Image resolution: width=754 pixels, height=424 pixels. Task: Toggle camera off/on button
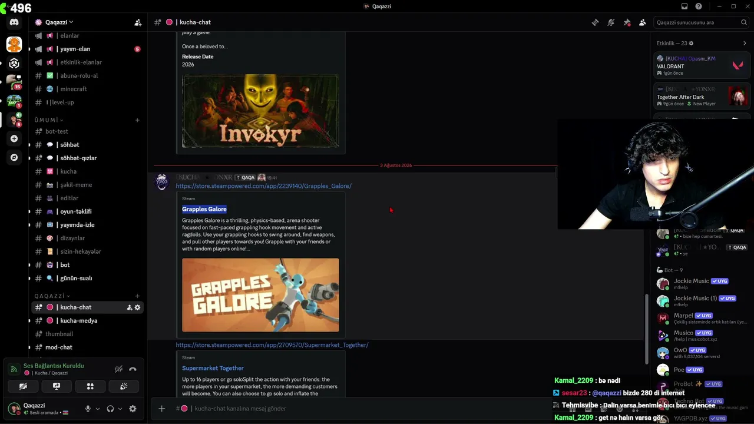pos(23,386)
